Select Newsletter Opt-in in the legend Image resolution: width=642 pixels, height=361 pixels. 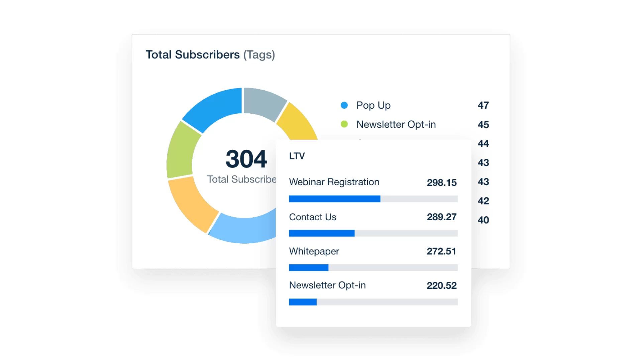(x=396, y=124)
